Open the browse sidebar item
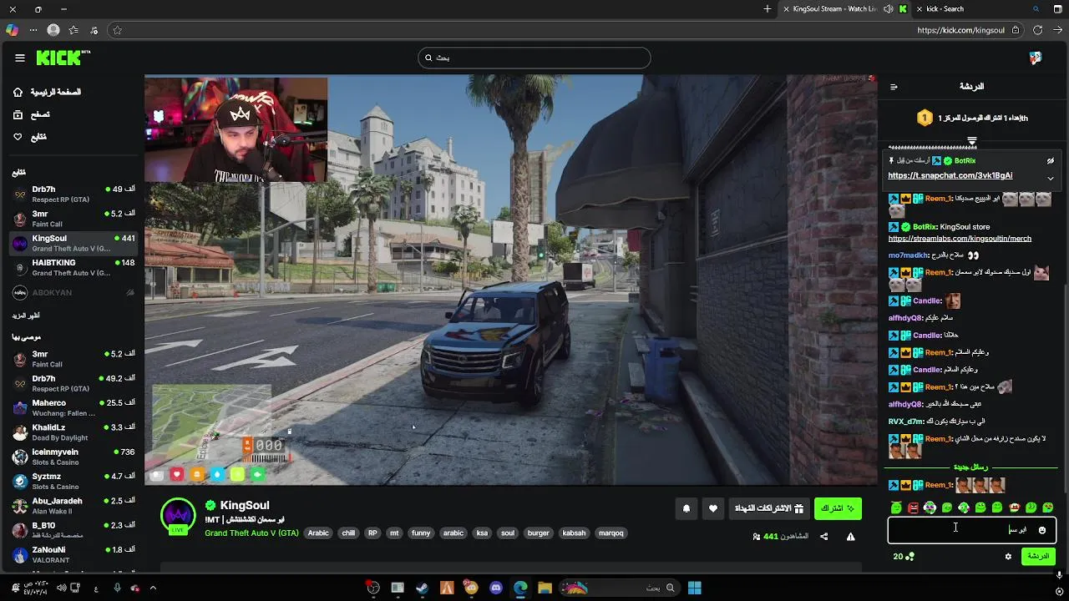The height and width of the screenshot is (601, 1069). (x=33, y=114)
